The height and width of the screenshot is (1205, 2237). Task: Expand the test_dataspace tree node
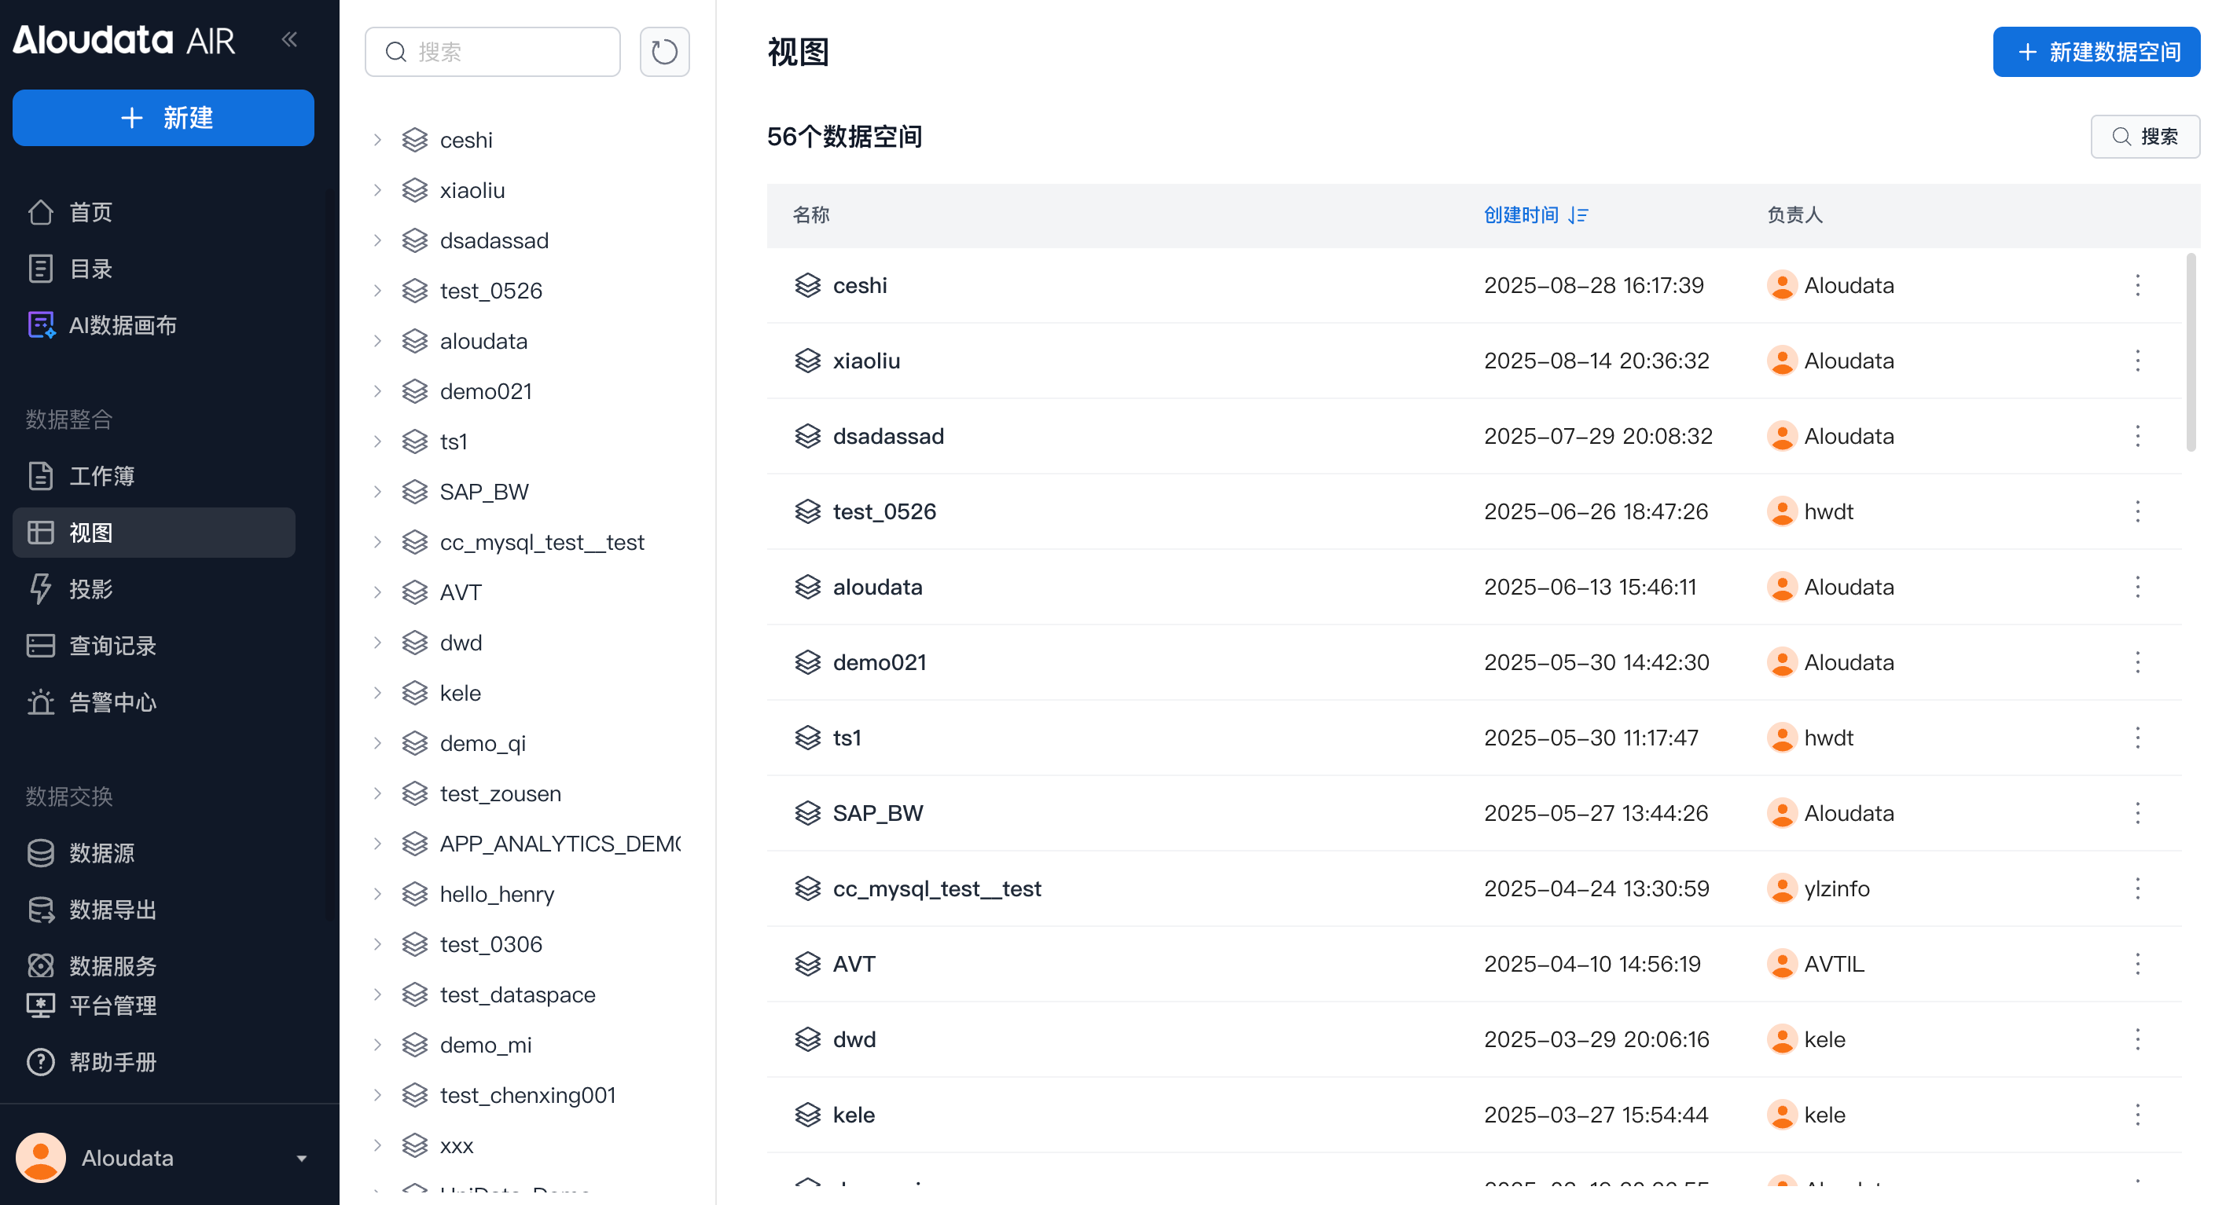click(x=378, y=994)
